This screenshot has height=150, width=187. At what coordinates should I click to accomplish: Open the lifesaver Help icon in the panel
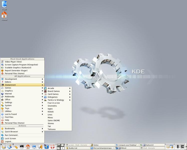click(x=52, y=147)
